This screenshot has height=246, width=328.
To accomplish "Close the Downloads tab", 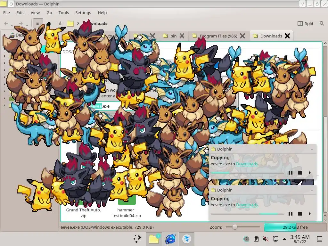I will coord(287,36).
